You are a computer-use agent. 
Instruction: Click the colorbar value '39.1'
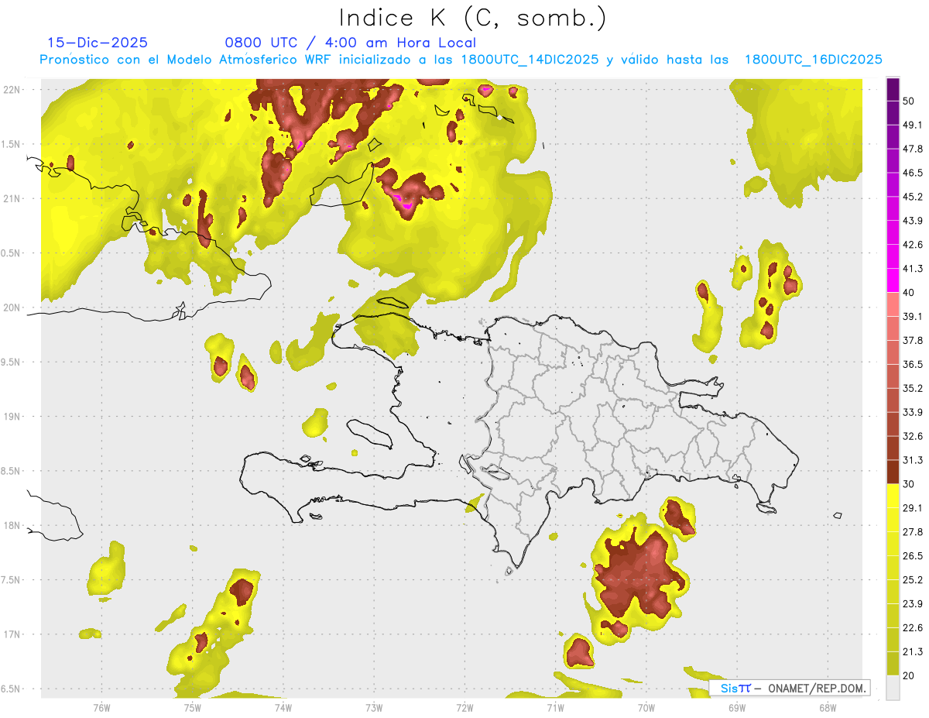tap(913, 316)
